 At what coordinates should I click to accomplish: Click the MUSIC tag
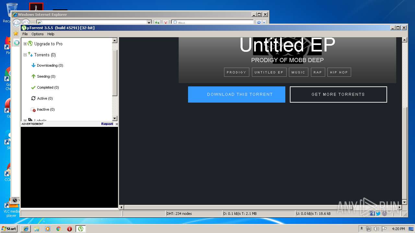pyautogui.click(x=298, y=72)
